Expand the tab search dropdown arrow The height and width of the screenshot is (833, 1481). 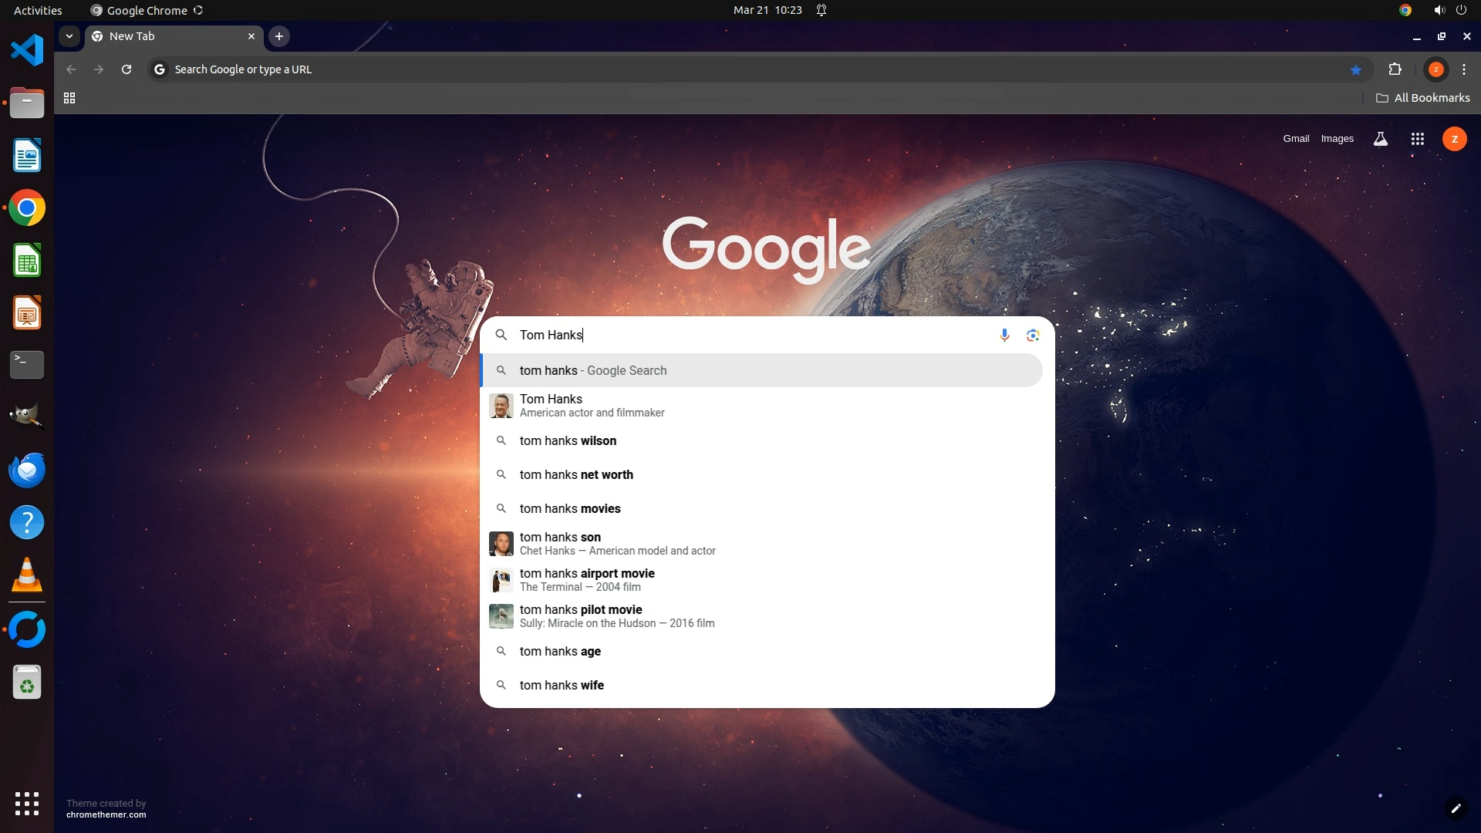click(x=69, y=36)
